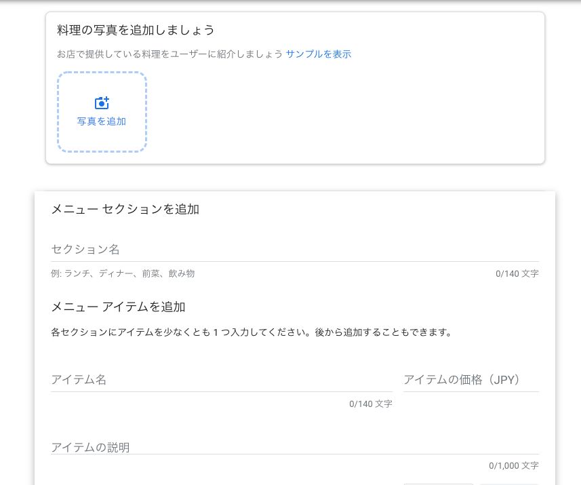
Task: Click サンプルを表示 to view examples
Action: click(x=318, y=54)
